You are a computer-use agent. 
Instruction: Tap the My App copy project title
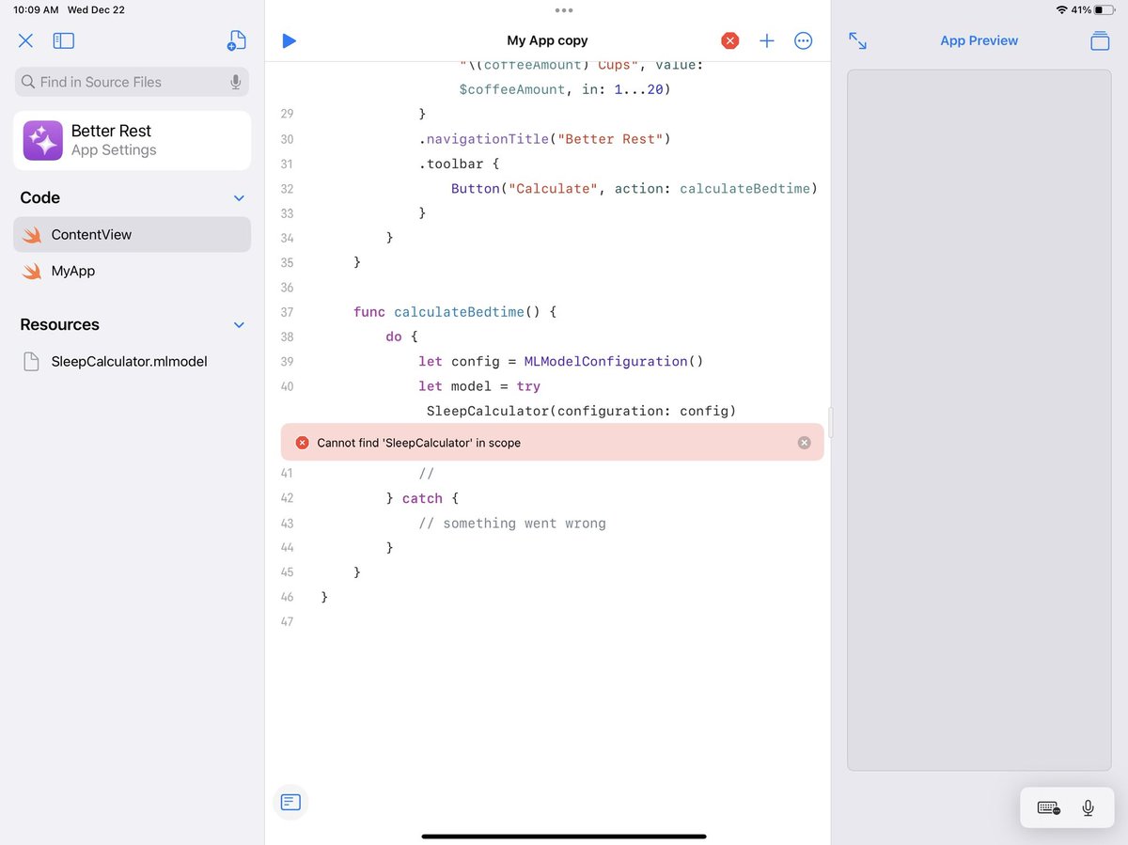546,40
